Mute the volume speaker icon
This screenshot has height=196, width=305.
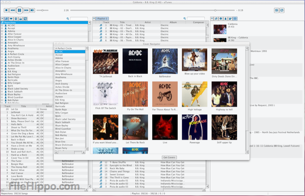point(33,10)
